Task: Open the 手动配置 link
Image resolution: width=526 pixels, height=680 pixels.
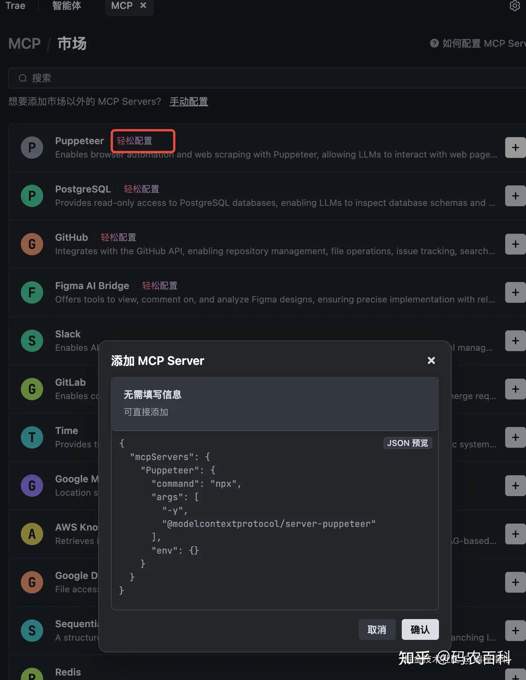Action: [189, 101]
